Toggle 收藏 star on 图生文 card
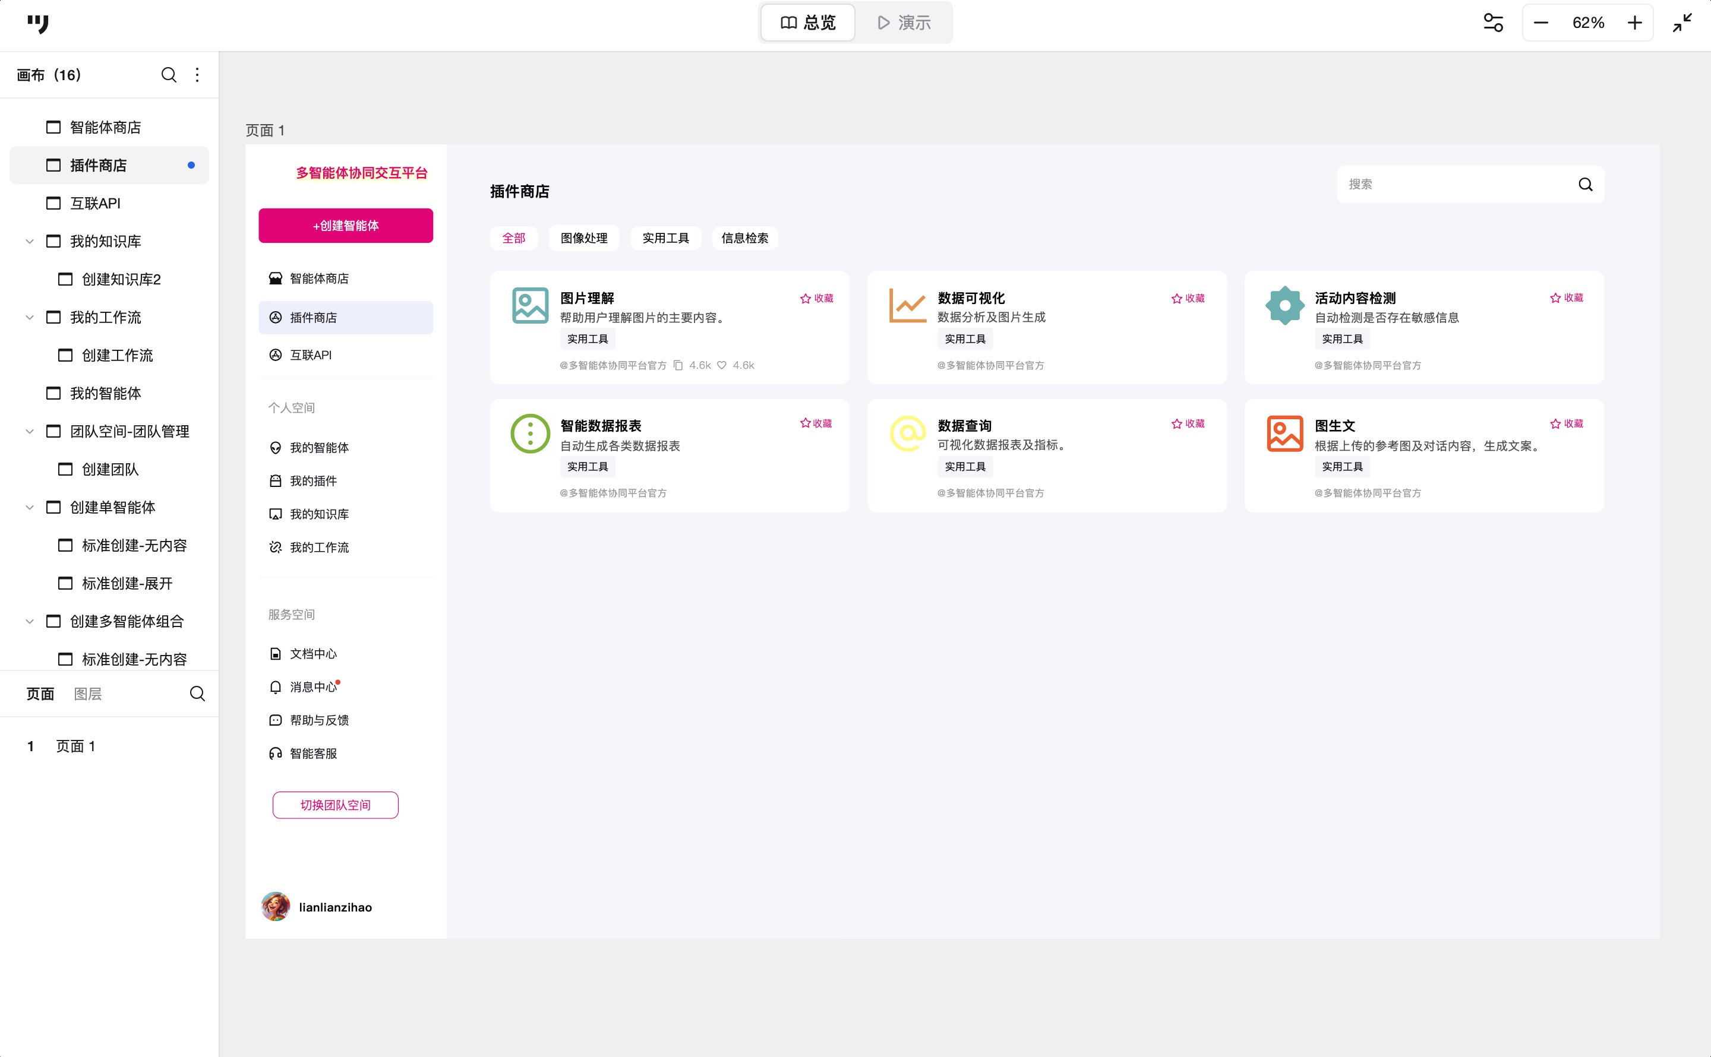Viewport: 1711px width, 1057px height. (x=1565, y=423)
